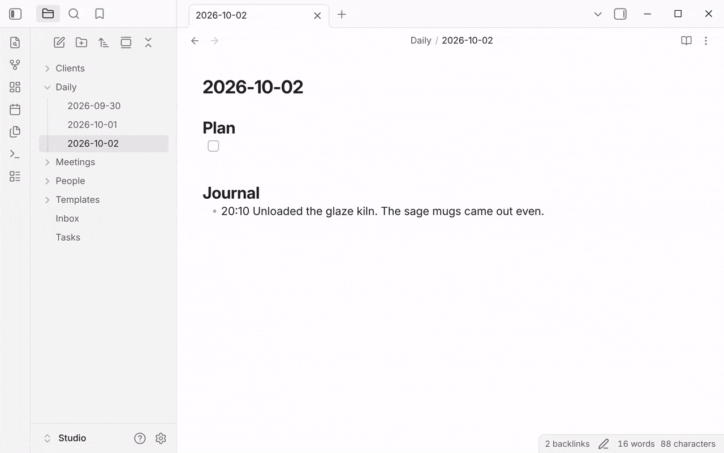The width and height of the screenshot is (724, 453).
Task: Toggle the right sidebar
Action: click(x=620, y=14)
